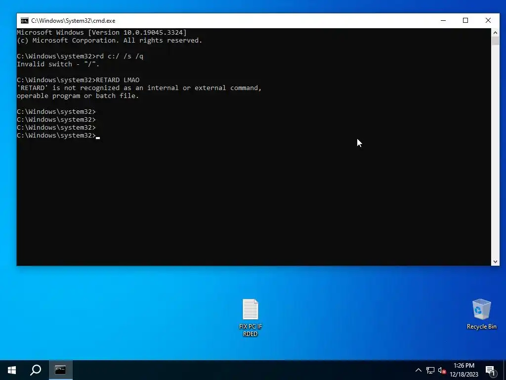Click the console scrollbar thumb
506x380 pixels.
point(495,41)
